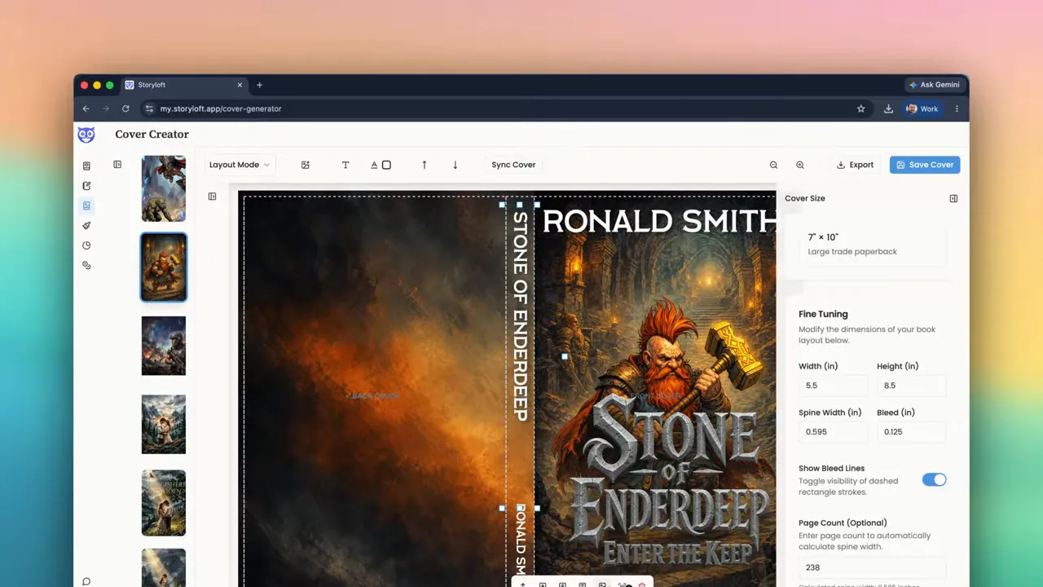Zoom in using the plus magnifier
The width and height of the screenshot is (1043, 587).
click(800, 165)
